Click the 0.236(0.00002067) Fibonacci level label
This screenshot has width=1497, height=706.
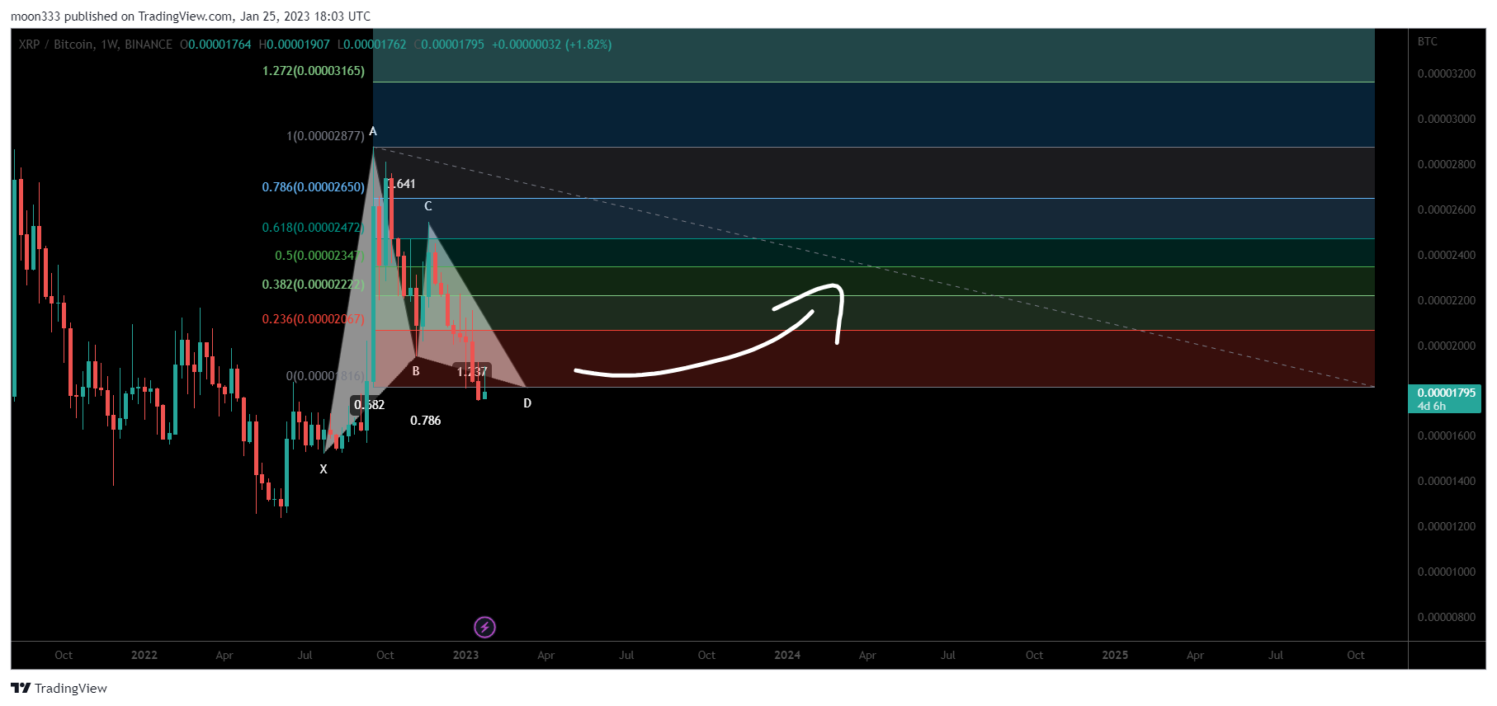click(314, 319)
